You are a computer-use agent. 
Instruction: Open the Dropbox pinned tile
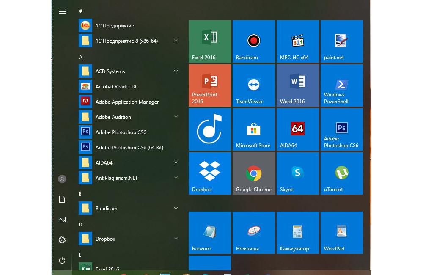click(210, 173)
